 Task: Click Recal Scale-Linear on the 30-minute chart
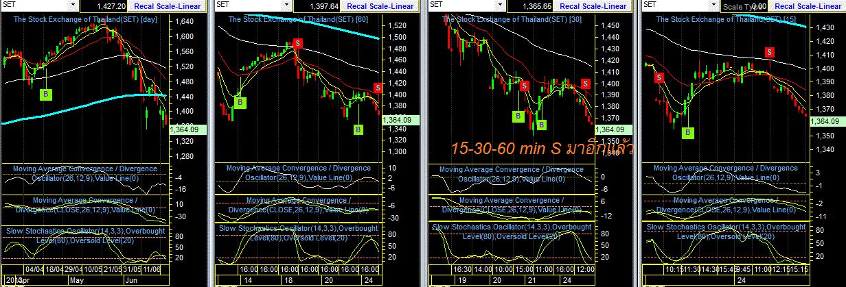coord(593,6)
